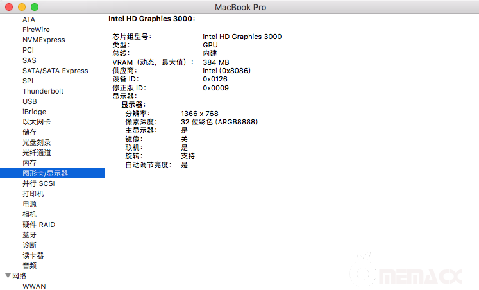This screenshot has height=290, width=479.
Task: Click the 像素深度 label
Action: pyautogui.click(x=141, y=122)
